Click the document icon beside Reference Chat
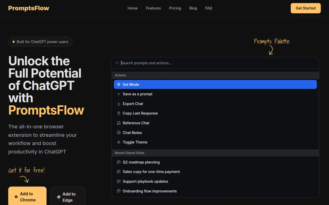Image resolution: width=329 pixels, height=205 pixels. point(119,123)
